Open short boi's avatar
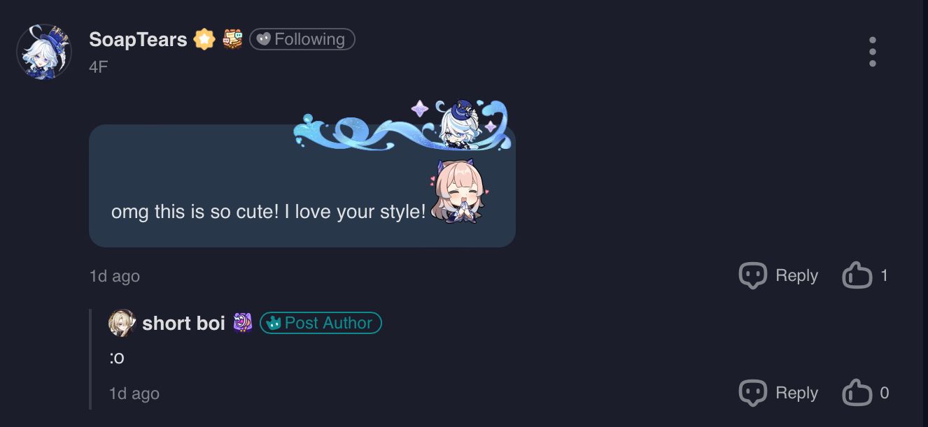928x427 pixels. tap(122, 323)
